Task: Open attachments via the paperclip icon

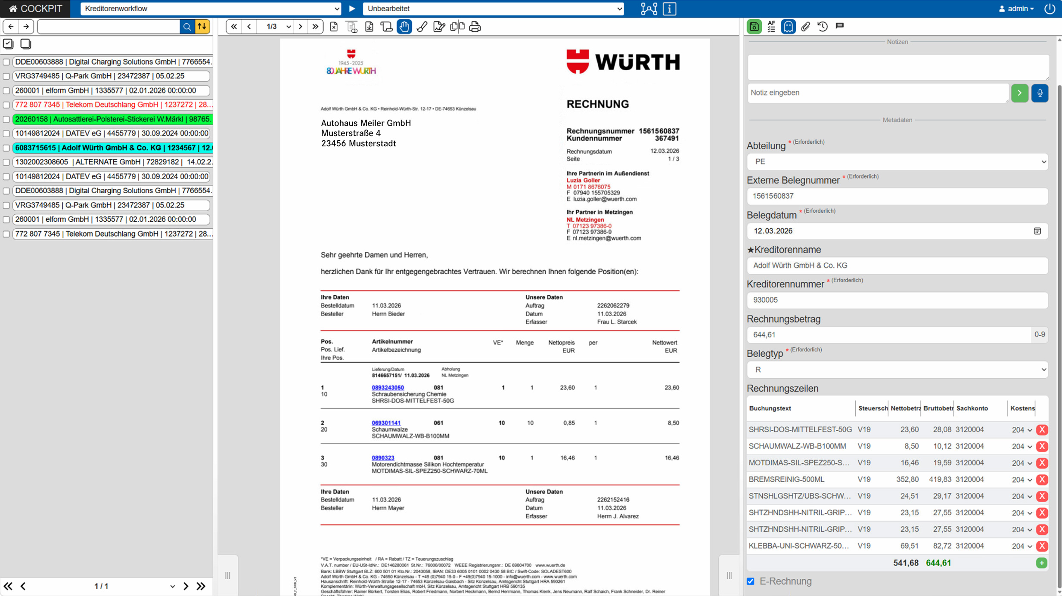Action: tap(805, 27)
